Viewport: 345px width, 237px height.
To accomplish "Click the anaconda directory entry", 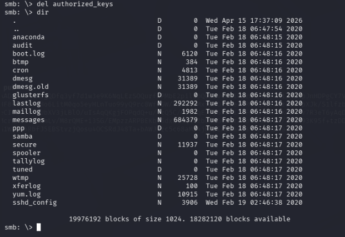I will coord(28,37).
